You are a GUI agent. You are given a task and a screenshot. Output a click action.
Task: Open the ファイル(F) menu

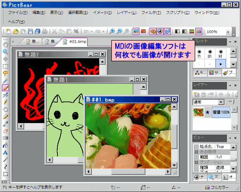point(18,13)
